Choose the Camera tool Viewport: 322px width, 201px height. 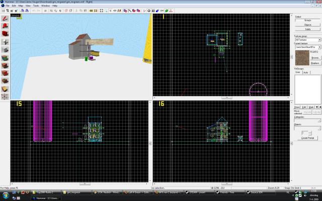[x=5, y=34]
